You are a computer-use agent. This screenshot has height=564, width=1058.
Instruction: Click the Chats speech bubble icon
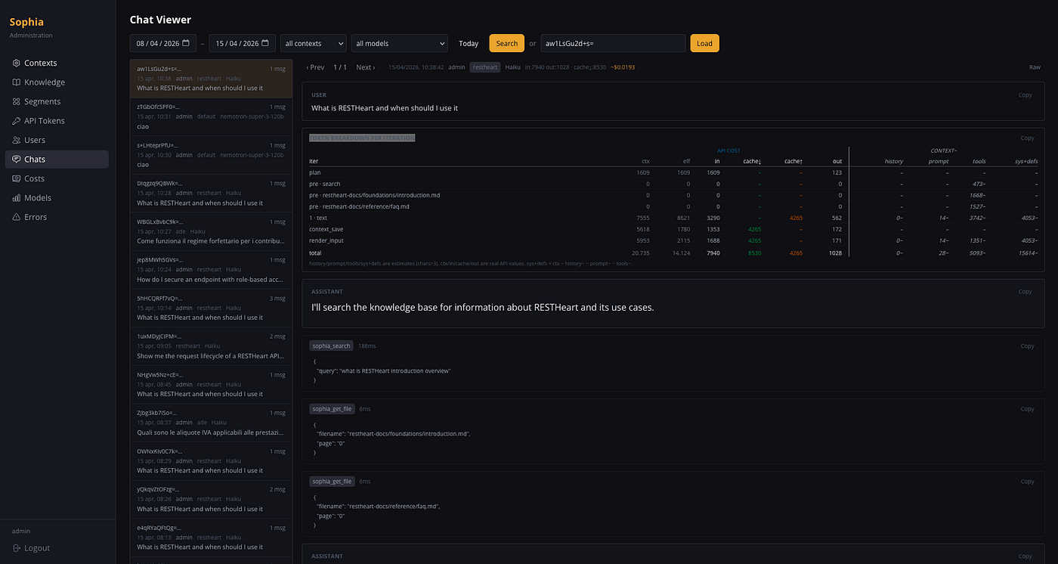tap(17, 160)
